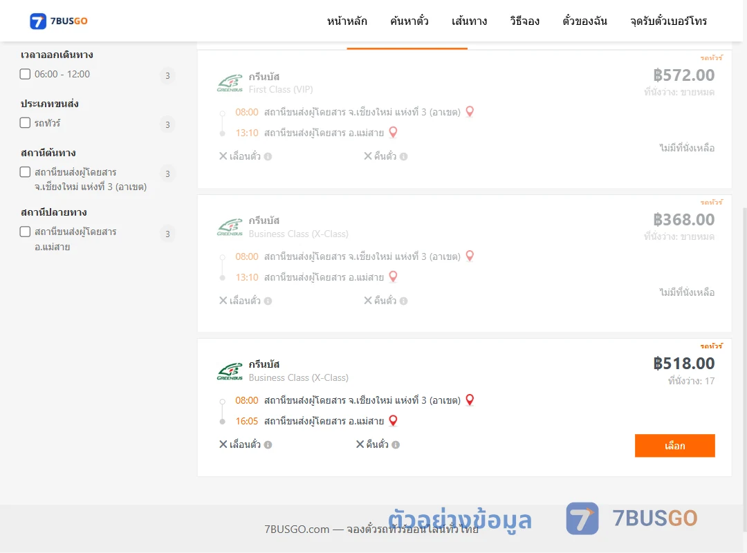Click the เลือก button for the ฿518.00 trip
This screenshot has height=553, width=747.
tap(674, 445)
